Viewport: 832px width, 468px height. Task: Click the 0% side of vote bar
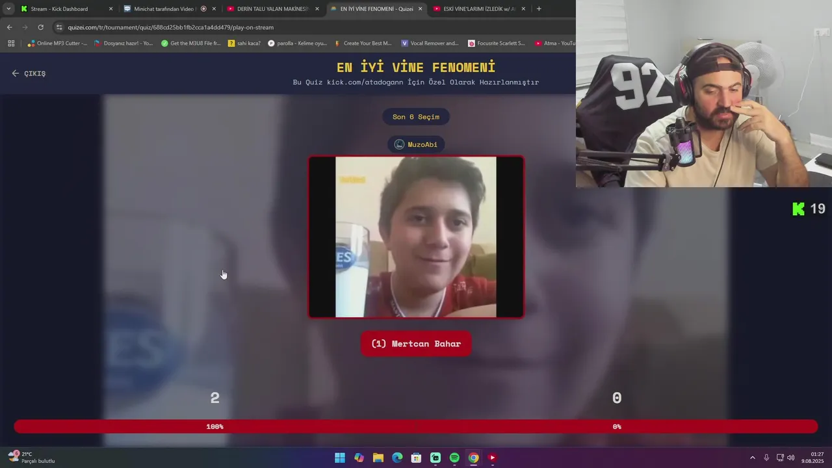click(x=617, y=426)
